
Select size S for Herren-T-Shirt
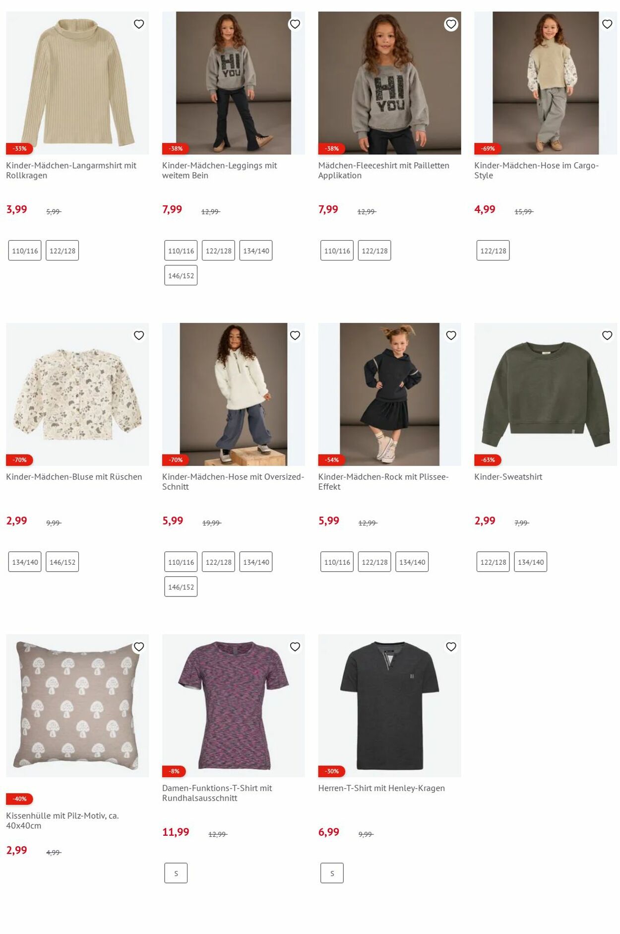(x=332, y=873)
